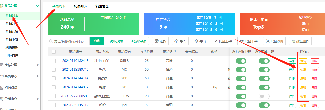Expand the 库存管理 sidebar section
The width and height of the screenshot is (325, 110).
pyautogui.click(x=37, y=65)
